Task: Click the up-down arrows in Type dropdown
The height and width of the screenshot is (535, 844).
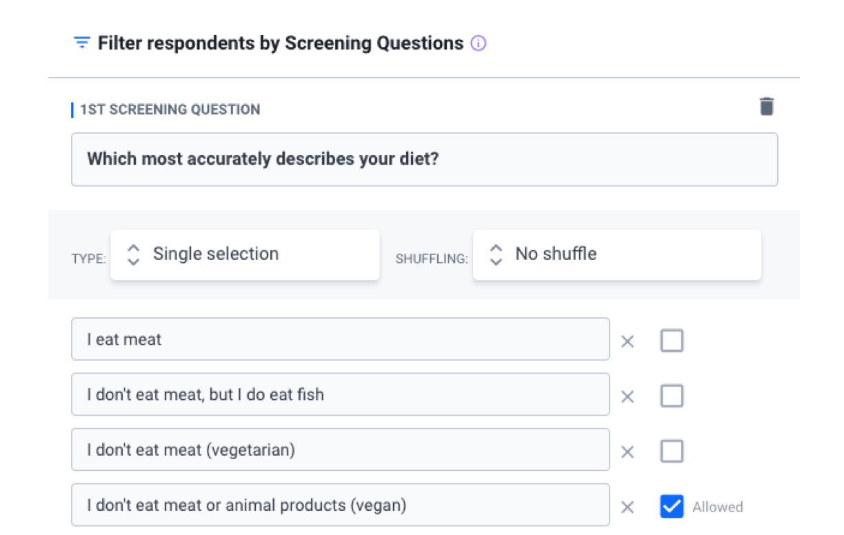Action: pos(134,254)
